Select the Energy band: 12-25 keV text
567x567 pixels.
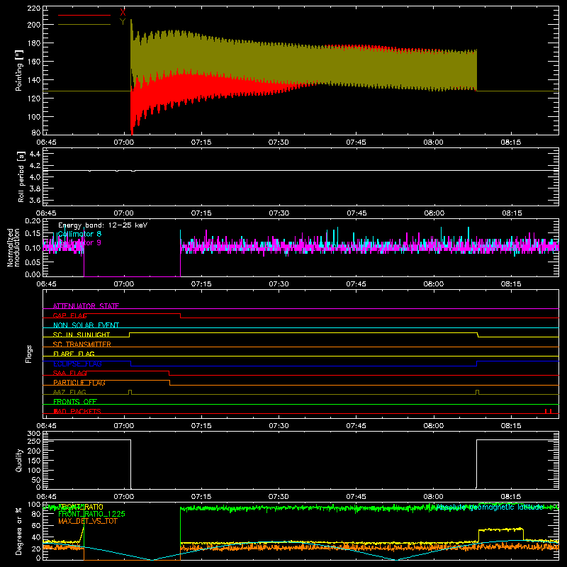[x=103, y=225]
